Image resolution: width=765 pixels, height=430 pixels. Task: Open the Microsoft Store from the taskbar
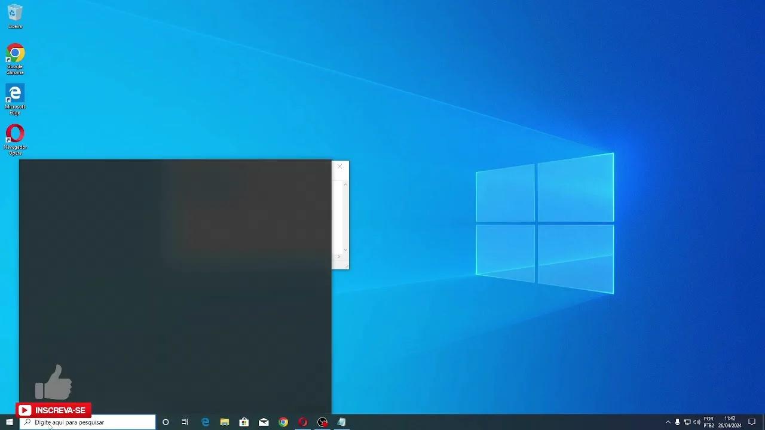pos(244,422)
